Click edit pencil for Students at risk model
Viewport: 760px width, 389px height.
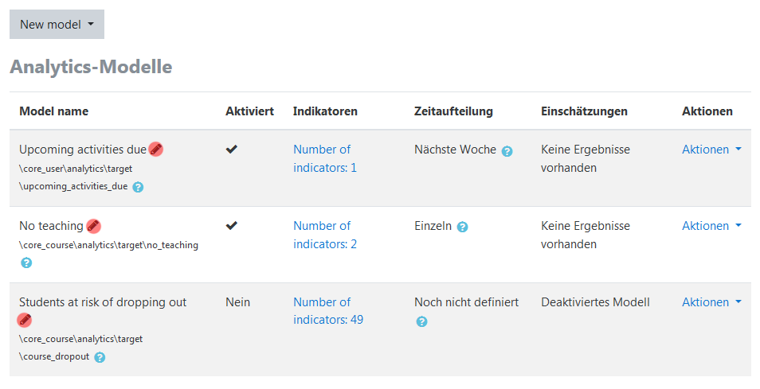[25, 320]
